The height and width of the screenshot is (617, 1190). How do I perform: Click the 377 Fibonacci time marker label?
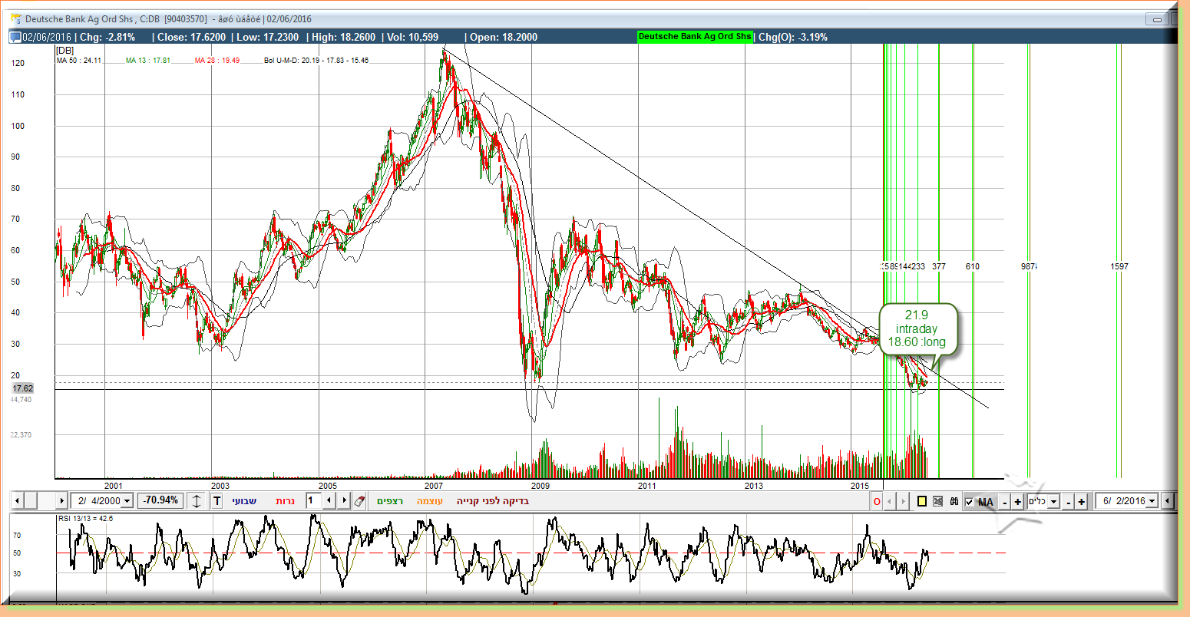click(938, 266)
